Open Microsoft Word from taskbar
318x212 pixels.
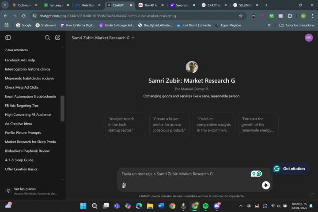(161, 206)
